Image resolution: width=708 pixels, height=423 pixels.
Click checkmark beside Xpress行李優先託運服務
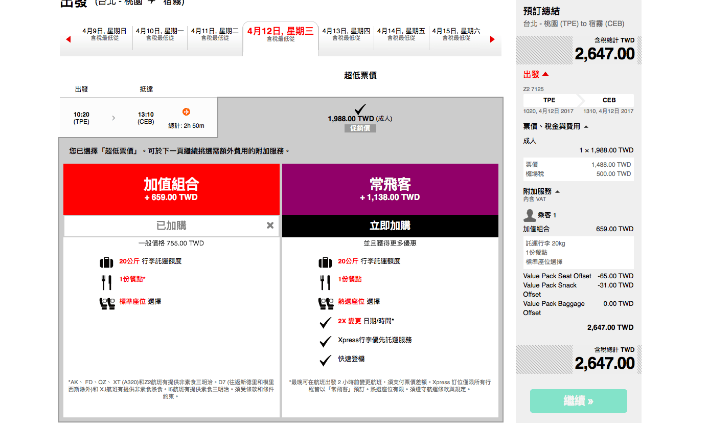tap(325, 342)
